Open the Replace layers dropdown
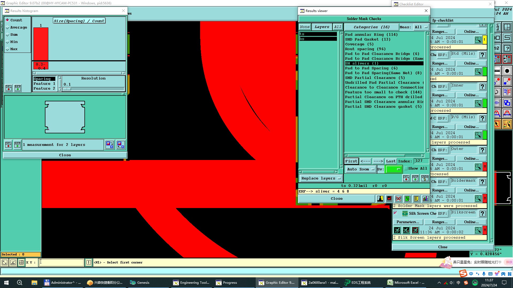Image resolution: width=513 pixels, height=288 pixels. point(321,178)
